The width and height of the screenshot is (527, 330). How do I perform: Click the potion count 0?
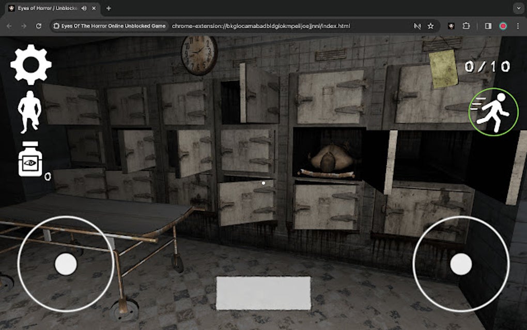tap(48, 176)
